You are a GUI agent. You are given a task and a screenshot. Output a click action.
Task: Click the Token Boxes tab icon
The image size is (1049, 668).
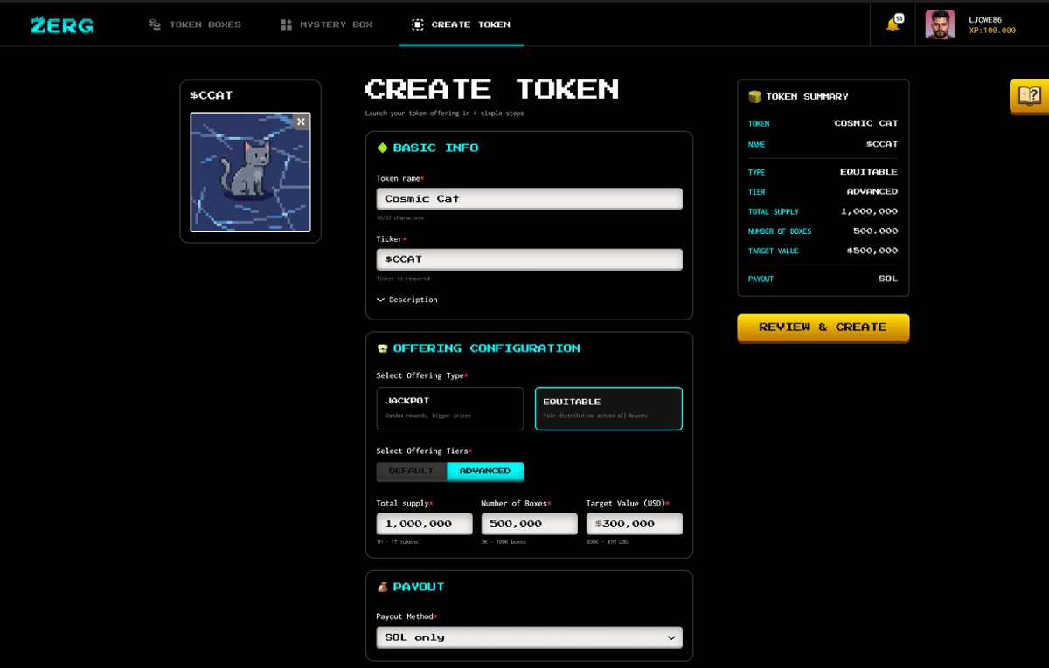[x=155, y=24]
